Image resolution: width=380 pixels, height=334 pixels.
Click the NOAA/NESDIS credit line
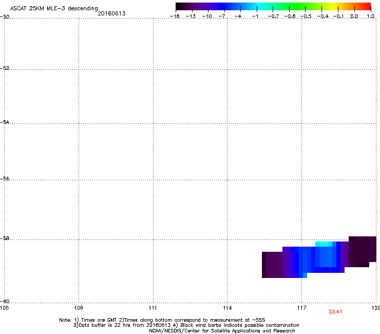click(x=222, y=331)
